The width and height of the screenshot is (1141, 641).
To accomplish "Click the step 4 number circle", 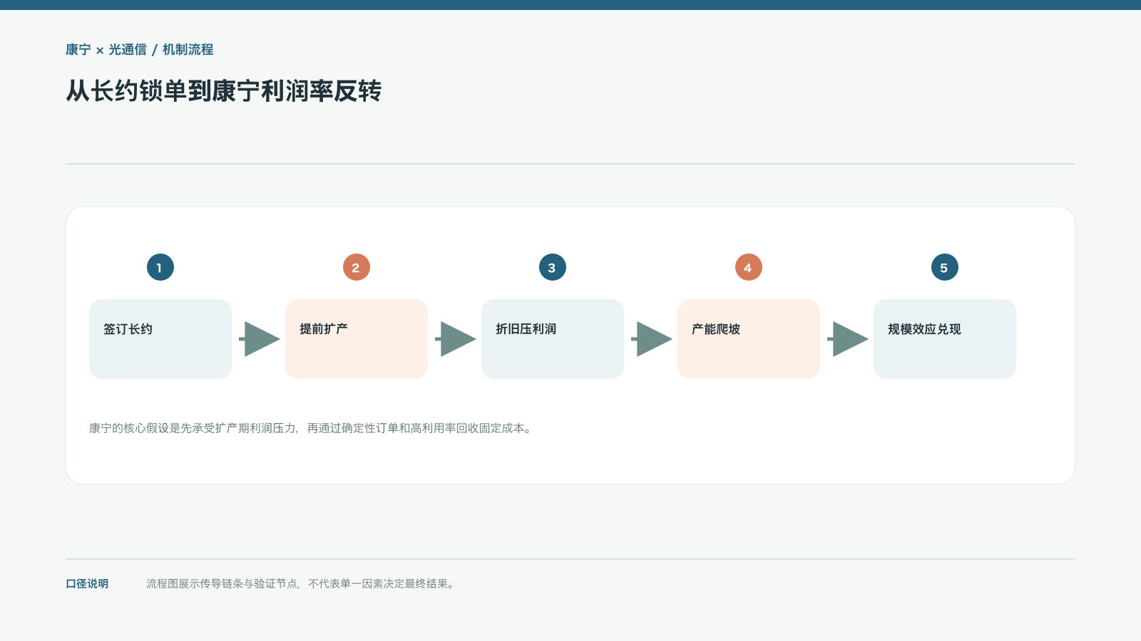I will point(749,267).
